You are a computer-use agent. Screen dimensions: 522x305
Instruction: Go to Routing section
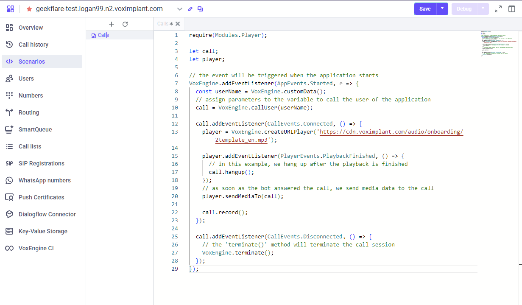tap(29, 112)
